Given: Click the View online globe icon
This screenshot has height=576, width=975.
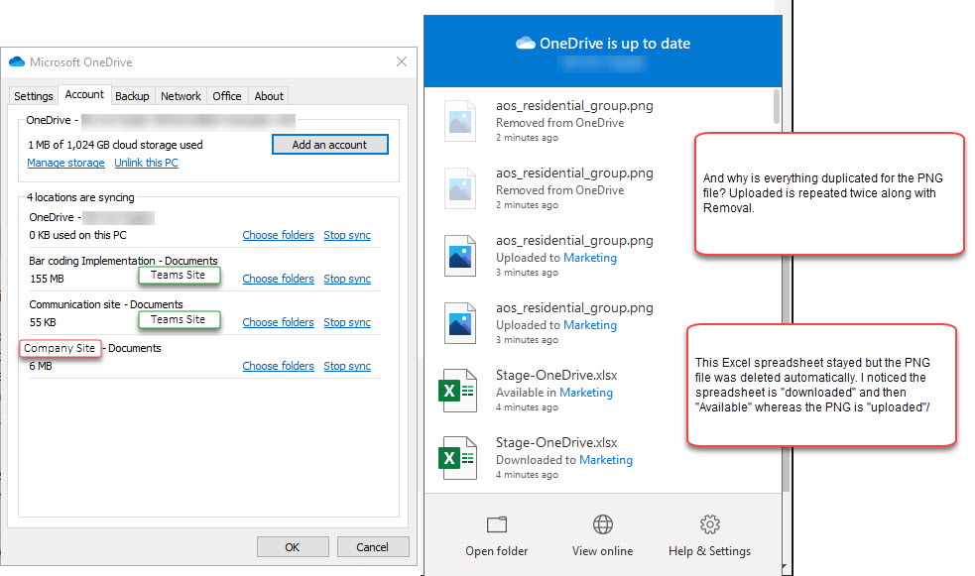Looking at the screenshot, I should pyautogui.click(x=602, y=524).
